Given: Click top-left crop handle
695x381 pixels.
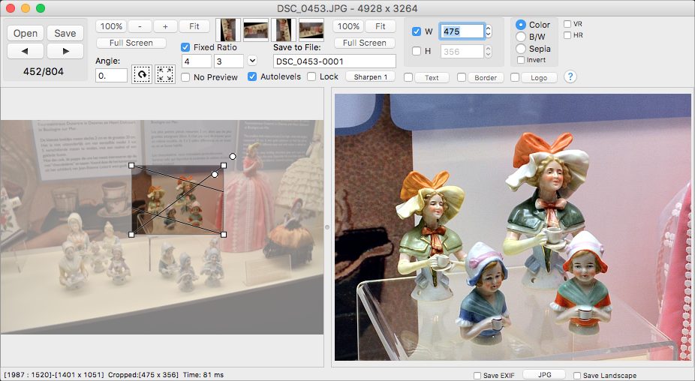Looking at the screenshot, I should pyautogui.click(x=131, y=165).
